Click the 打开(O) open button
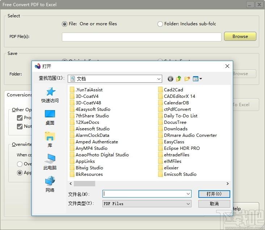 pos(214,194)
